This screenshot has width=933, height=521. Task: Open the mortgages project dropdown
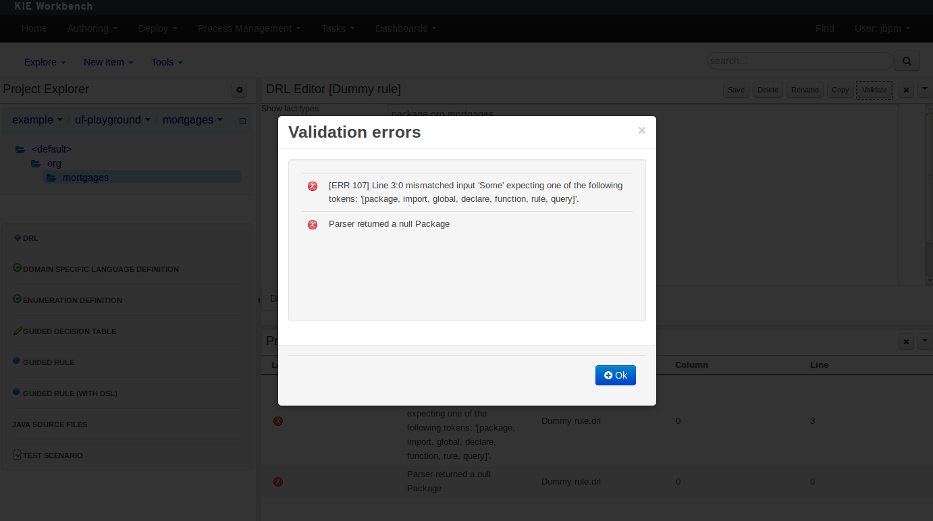[x=192, y=119]
